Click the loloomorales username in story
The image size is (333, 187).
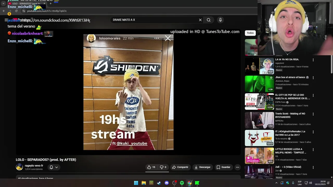pyautogui.click(x=110, y=38)
